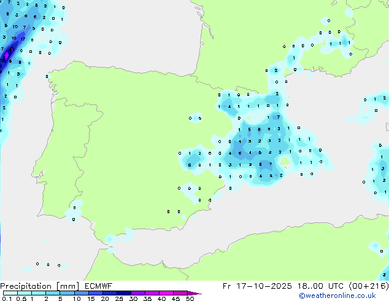Click the legend label "0.1"
The image size is (389, 301).
point(7,299)
